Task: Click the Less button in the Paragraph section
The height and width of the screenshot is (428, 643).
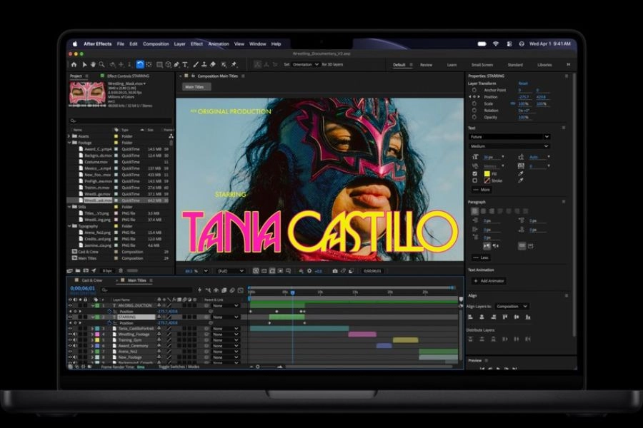Action: 481,258
